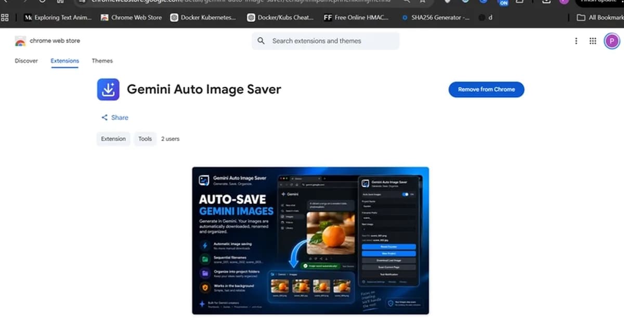
Task: Open the Docker Kubernetes... bookmark
Action: point(203,18)
